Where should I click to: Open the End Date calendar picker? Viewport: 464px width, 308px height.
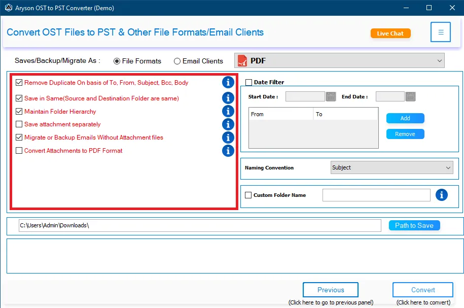coord(410,96)
